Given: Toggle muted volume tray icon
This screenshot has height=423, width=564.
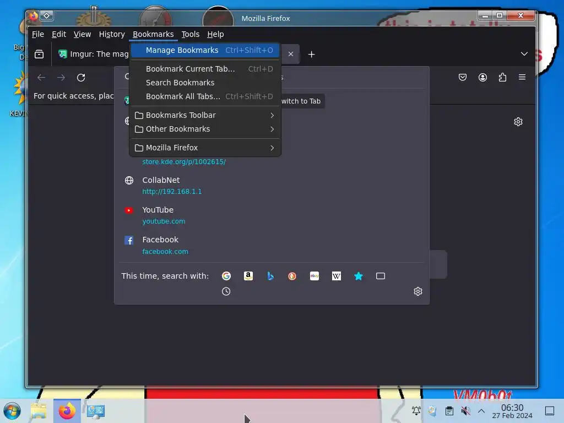Looking at the screenshot, I should click(x=465, y=410).
